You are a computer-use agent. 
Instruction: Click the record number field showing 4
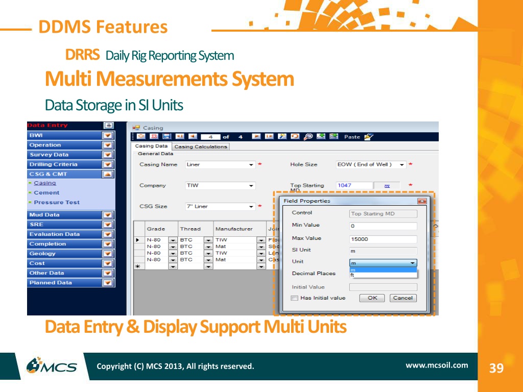tap(210, 137)
